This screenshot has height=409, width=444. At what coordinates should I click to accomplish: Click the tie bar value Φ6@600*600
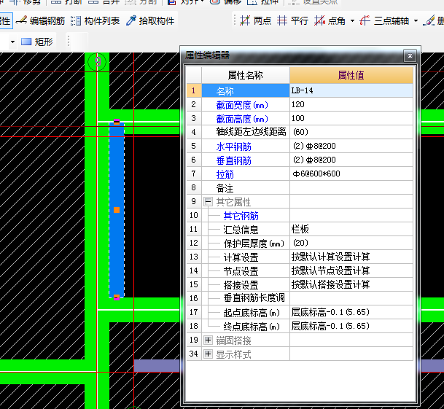click(351, 174)
